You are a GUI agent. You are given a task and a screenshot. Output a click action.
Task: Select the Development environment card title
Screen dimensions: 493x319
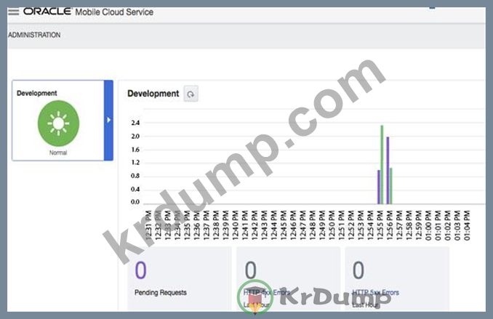(x=37, y=93)
